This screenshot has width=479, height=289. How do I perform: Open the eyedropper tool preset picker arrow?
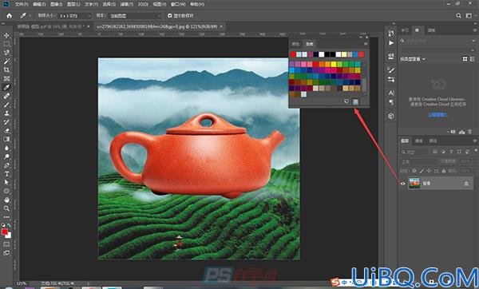pyautogui.click(x=30, y=16)
